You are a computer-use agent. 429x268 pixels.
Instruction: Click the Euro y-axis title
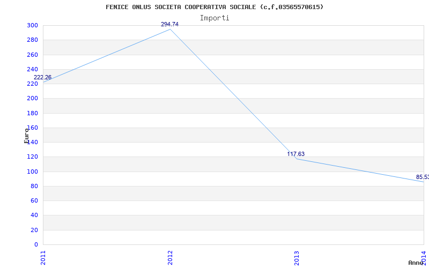pyautogui.click(x=26, y=136)
